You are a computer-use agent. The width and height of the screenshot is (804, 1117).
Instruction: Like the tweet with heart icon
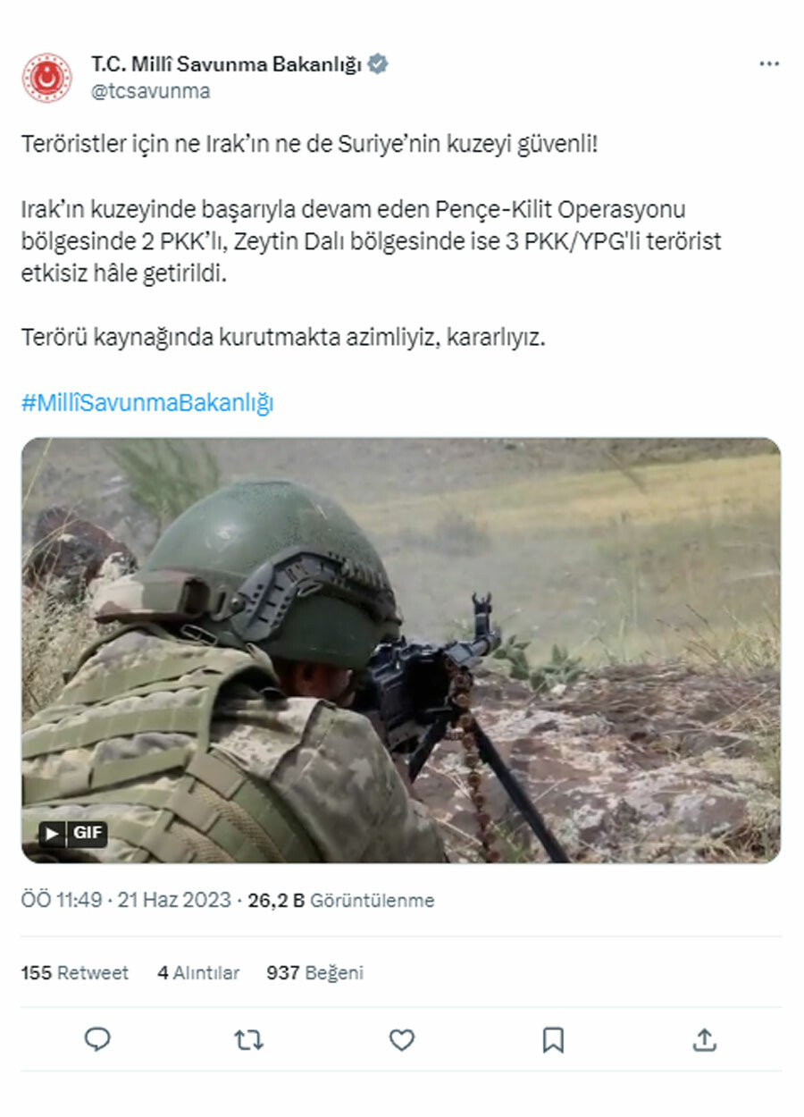(x=402, y=1039)
